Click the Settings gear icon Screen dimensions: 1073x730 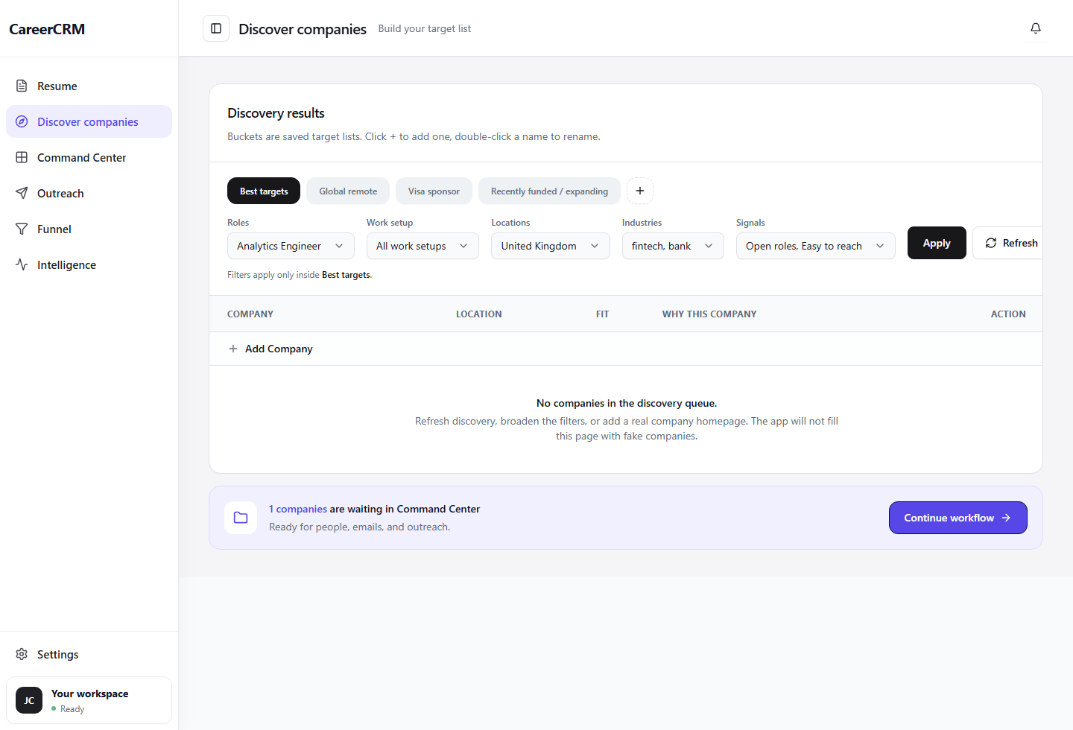(22, 654)
